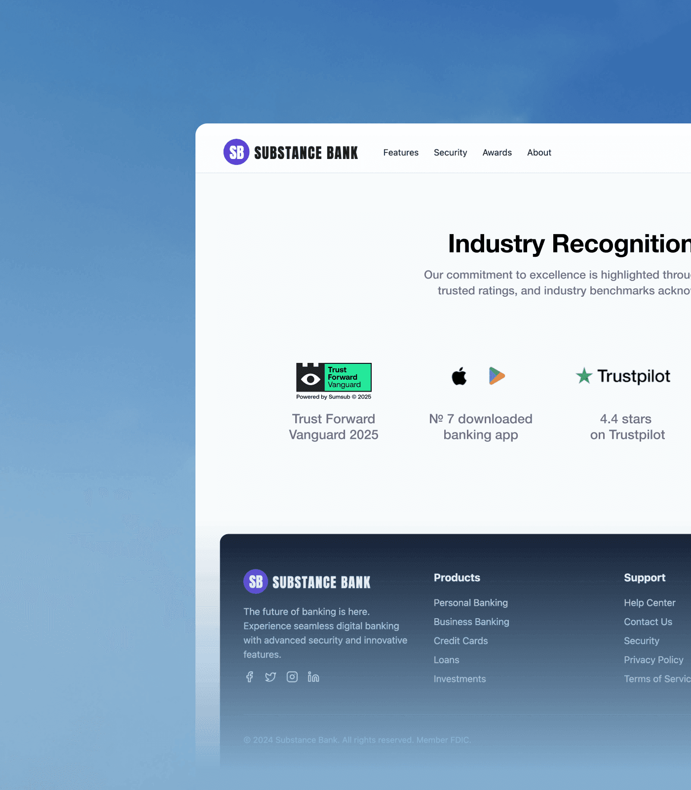Click the Trustpilot star logo
The image size is (691, 790).
[584, 376]
